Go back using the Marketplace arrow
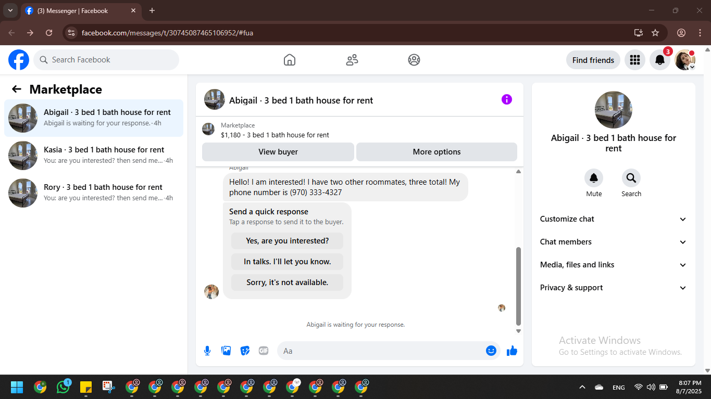 17,89
